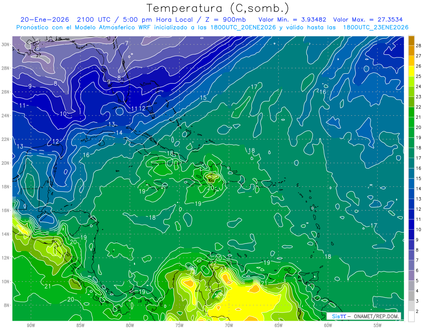This screenshot has width=428, height=330.
Task: Click the "8N" latitude axis label
Action: 7,305
